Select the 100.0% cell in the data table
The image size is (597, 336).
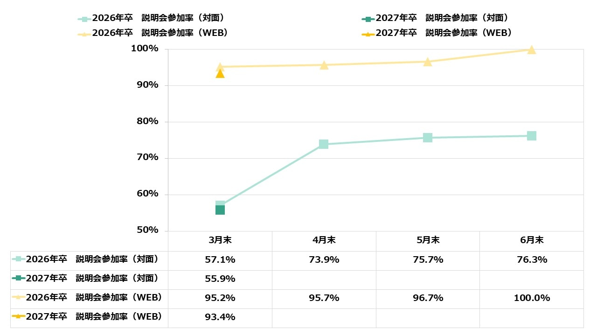click(x=532, y=298)
